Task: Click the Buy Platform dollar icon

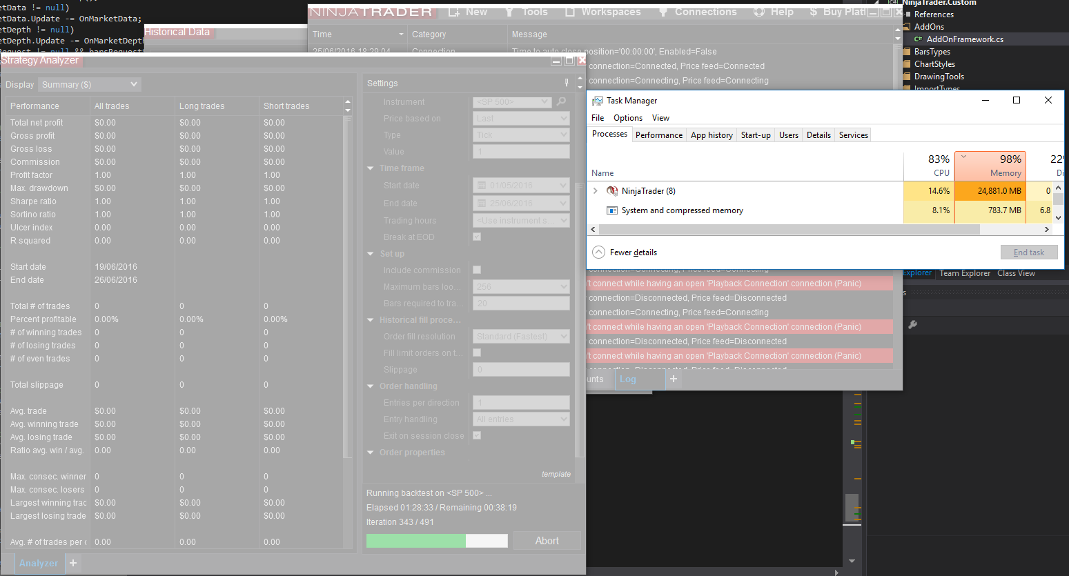Action: (x=814, y=12)
